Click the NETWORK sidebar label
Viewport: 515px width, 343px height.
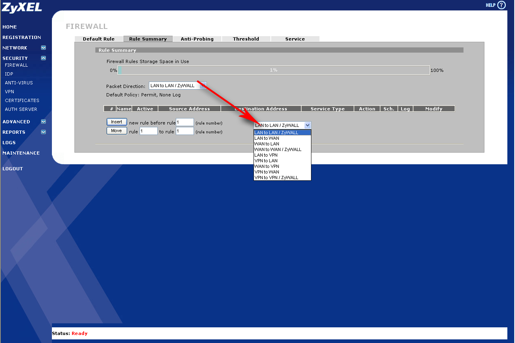pyautogui.click(x=15, y=48)
